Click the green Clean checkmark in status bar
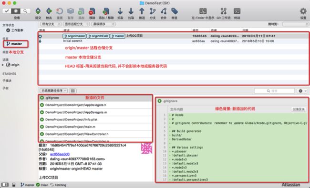 [38, 185]
